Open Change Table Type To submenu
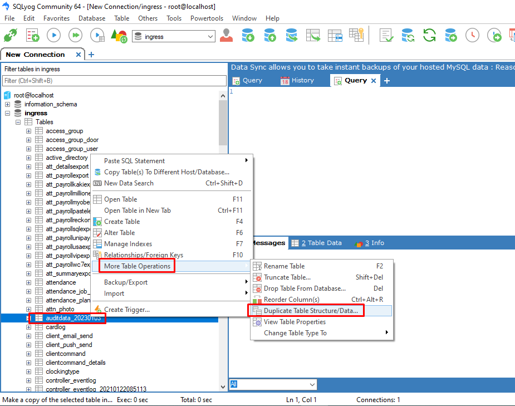Viewport: 515px width, 406px height. (x=322, y=333)
